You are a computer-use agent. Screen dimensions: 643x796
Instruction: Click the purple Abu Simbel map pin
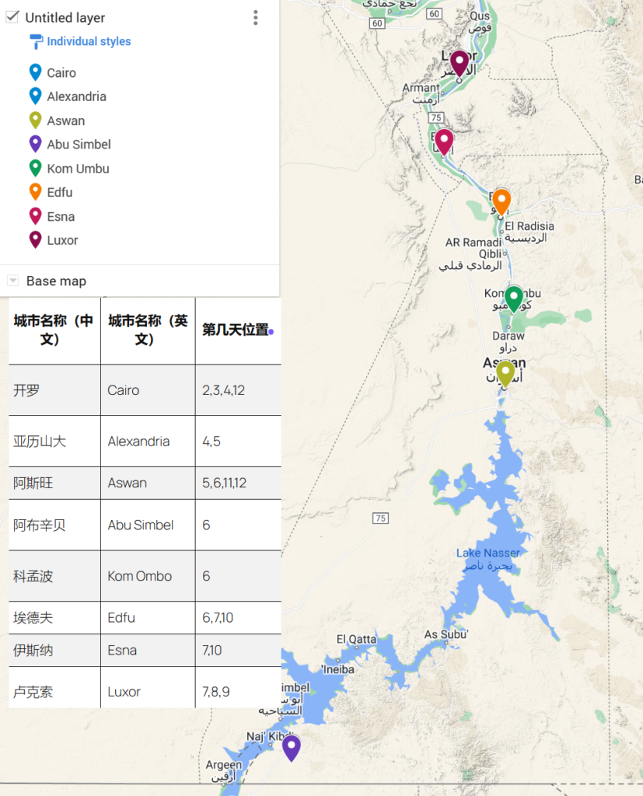[x=291, y=746]
